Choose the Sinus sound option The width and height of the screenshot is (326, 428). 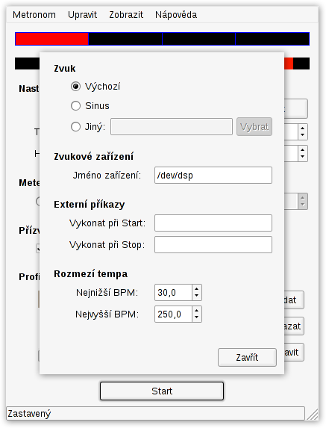click(75, 106)
